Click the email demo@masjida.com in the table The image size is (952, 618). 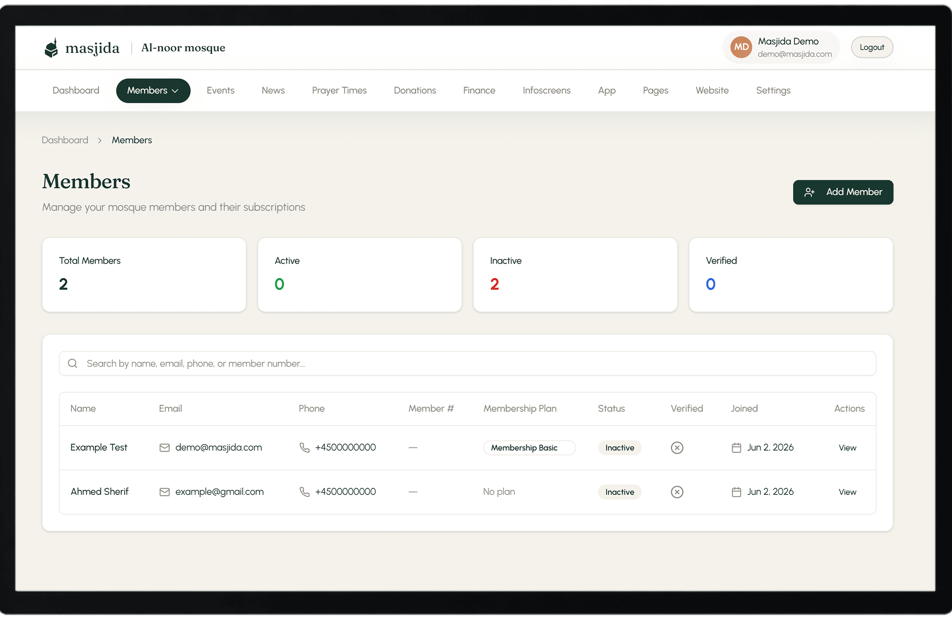click(x=218, y=447)
